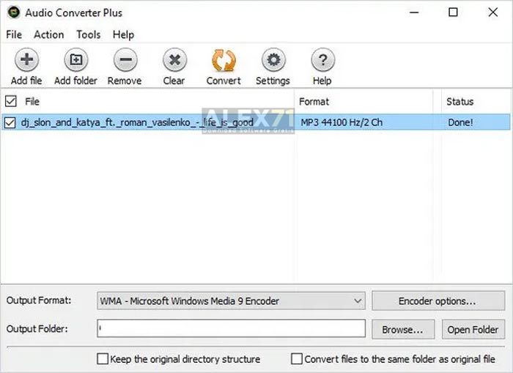Click the Help question mark icon

pos(322,59)
